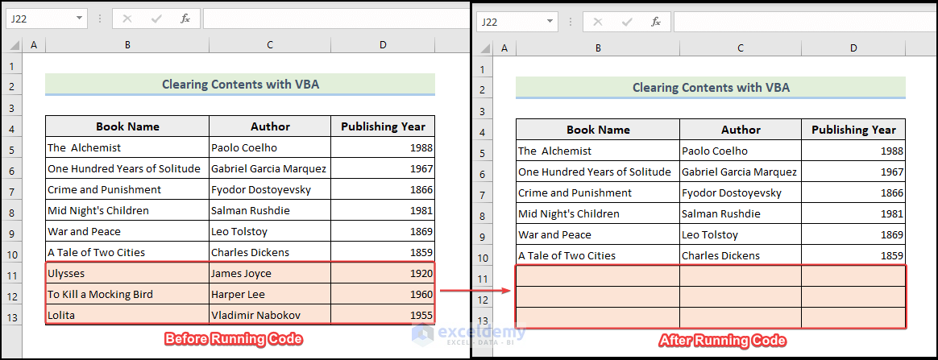
Task: Select row 11 header in right worksheet
Action: click(484, 279)
